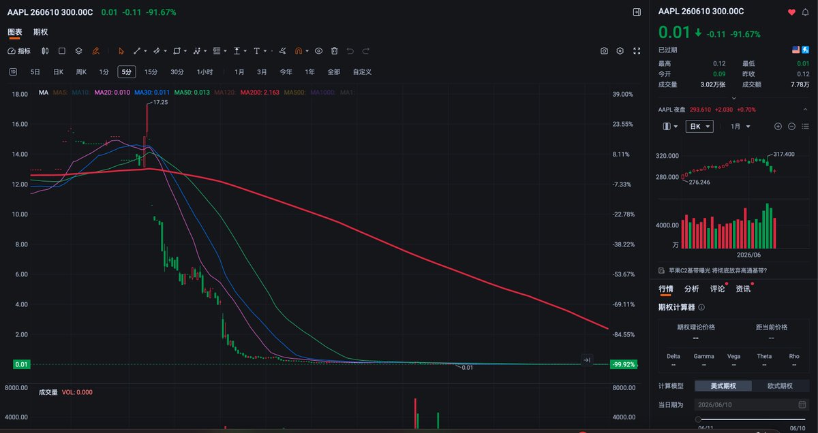Switch chart to 周K interval
This screenshot has height=433, width=818.
pos(81,71)
